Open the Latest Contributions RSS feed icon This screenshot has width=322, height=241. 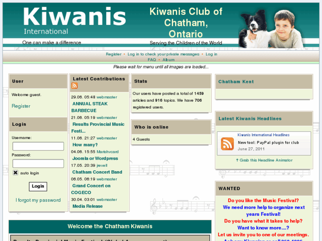coord(74,85)
